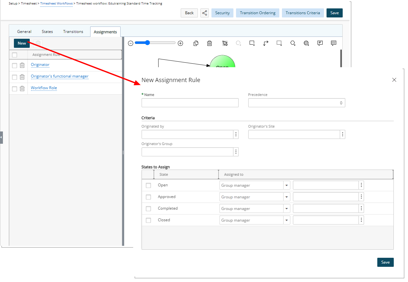
Task: Delete Originator's functional manager rule
Action: [x=22, y=77]
